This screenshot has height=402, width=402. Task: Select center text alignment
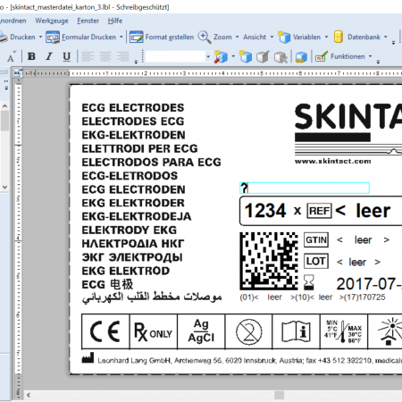(105, 56)
